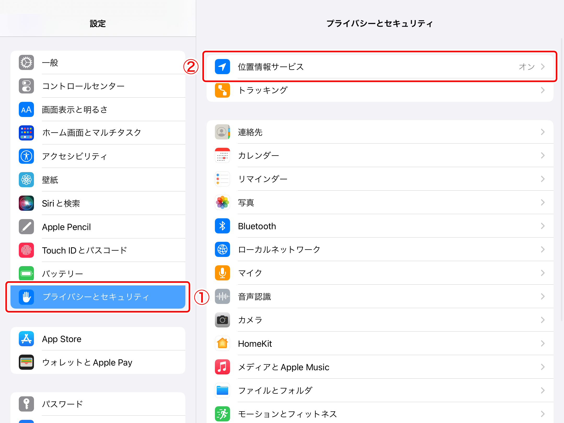This screenshot has height=423, width=564.
Task: Open Touch ID settings via fingerprint icon
Action: [x=26, y=250]
